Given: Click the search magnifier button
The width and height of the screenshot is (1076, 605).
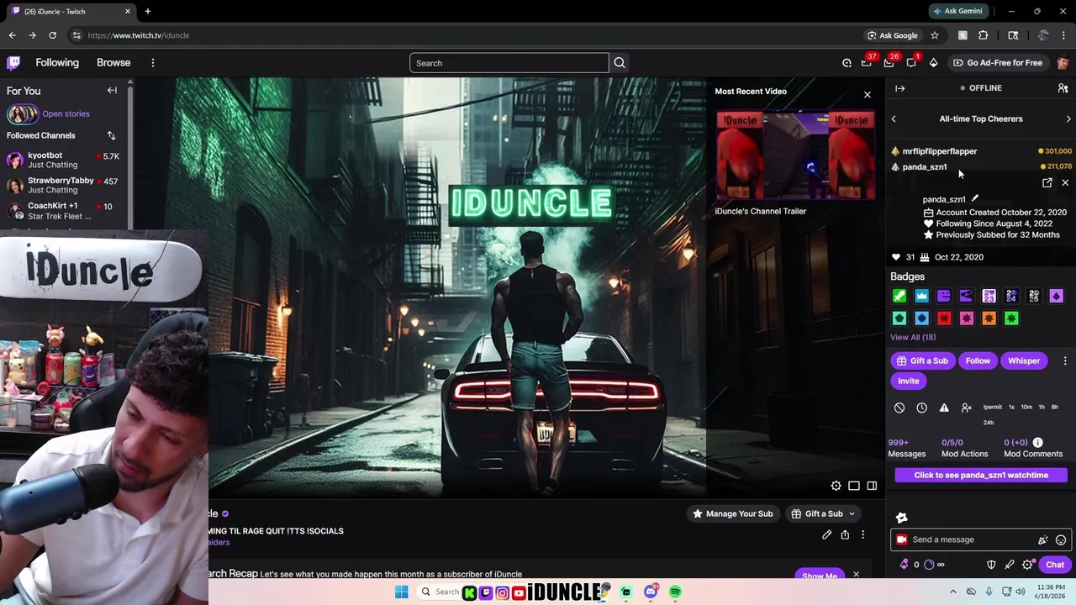Looking at the screenshot, I should coord(620,63).
